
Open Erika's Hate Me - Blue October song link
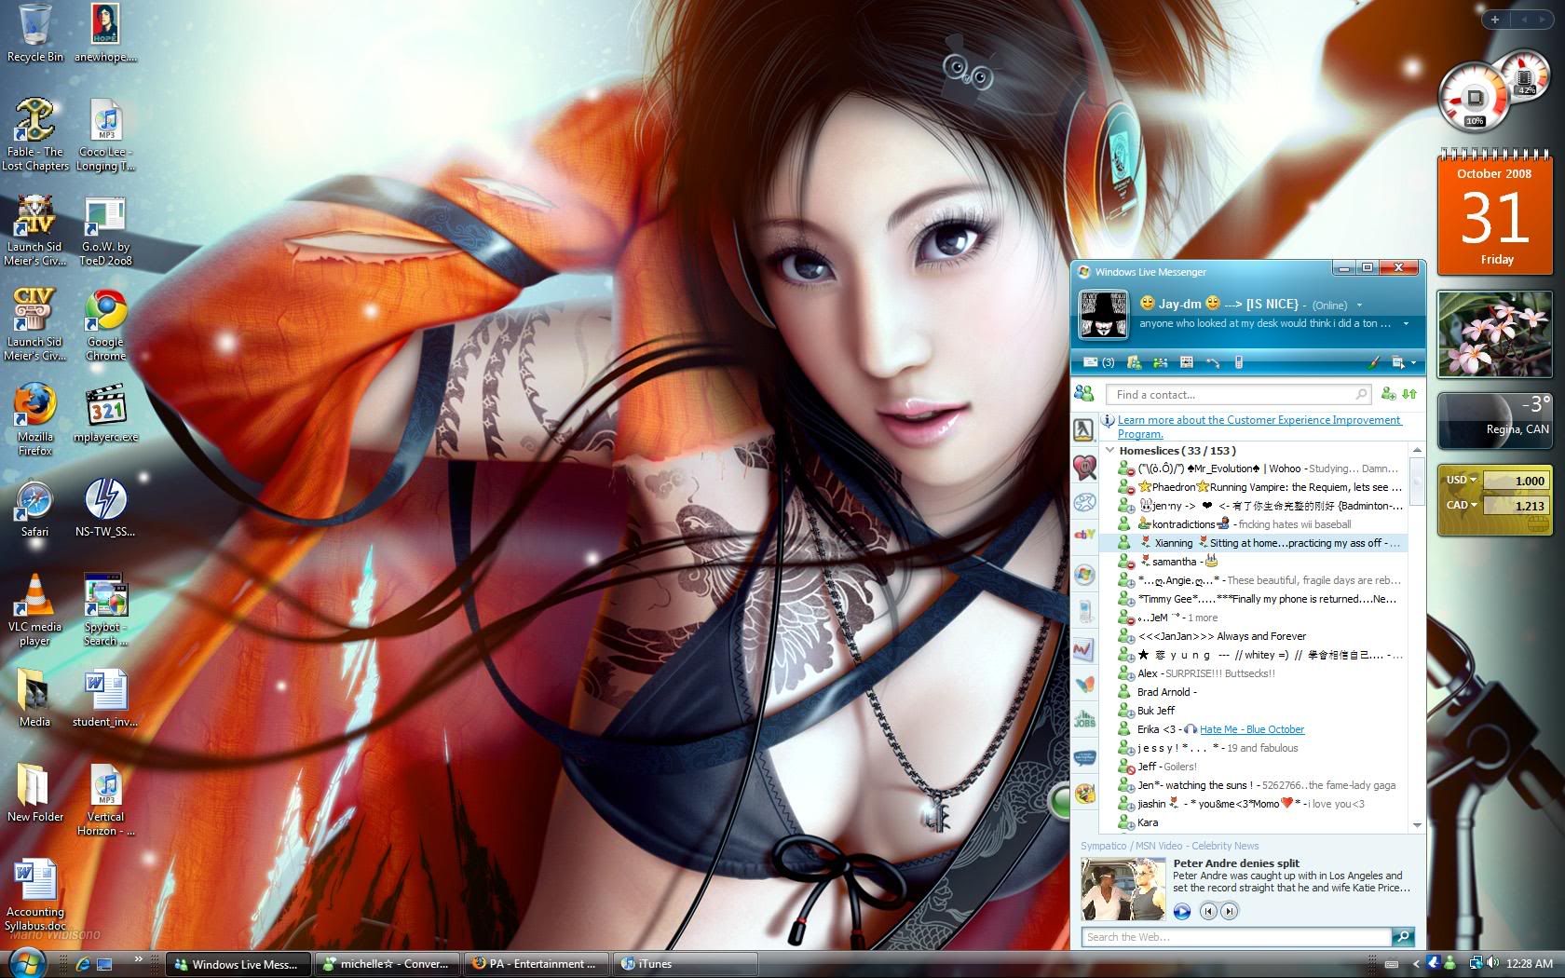pos(1252,729)
